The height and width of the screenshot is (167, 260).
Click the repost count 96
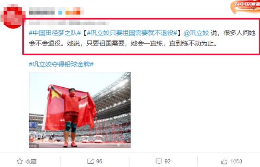[x=99, y=161]
